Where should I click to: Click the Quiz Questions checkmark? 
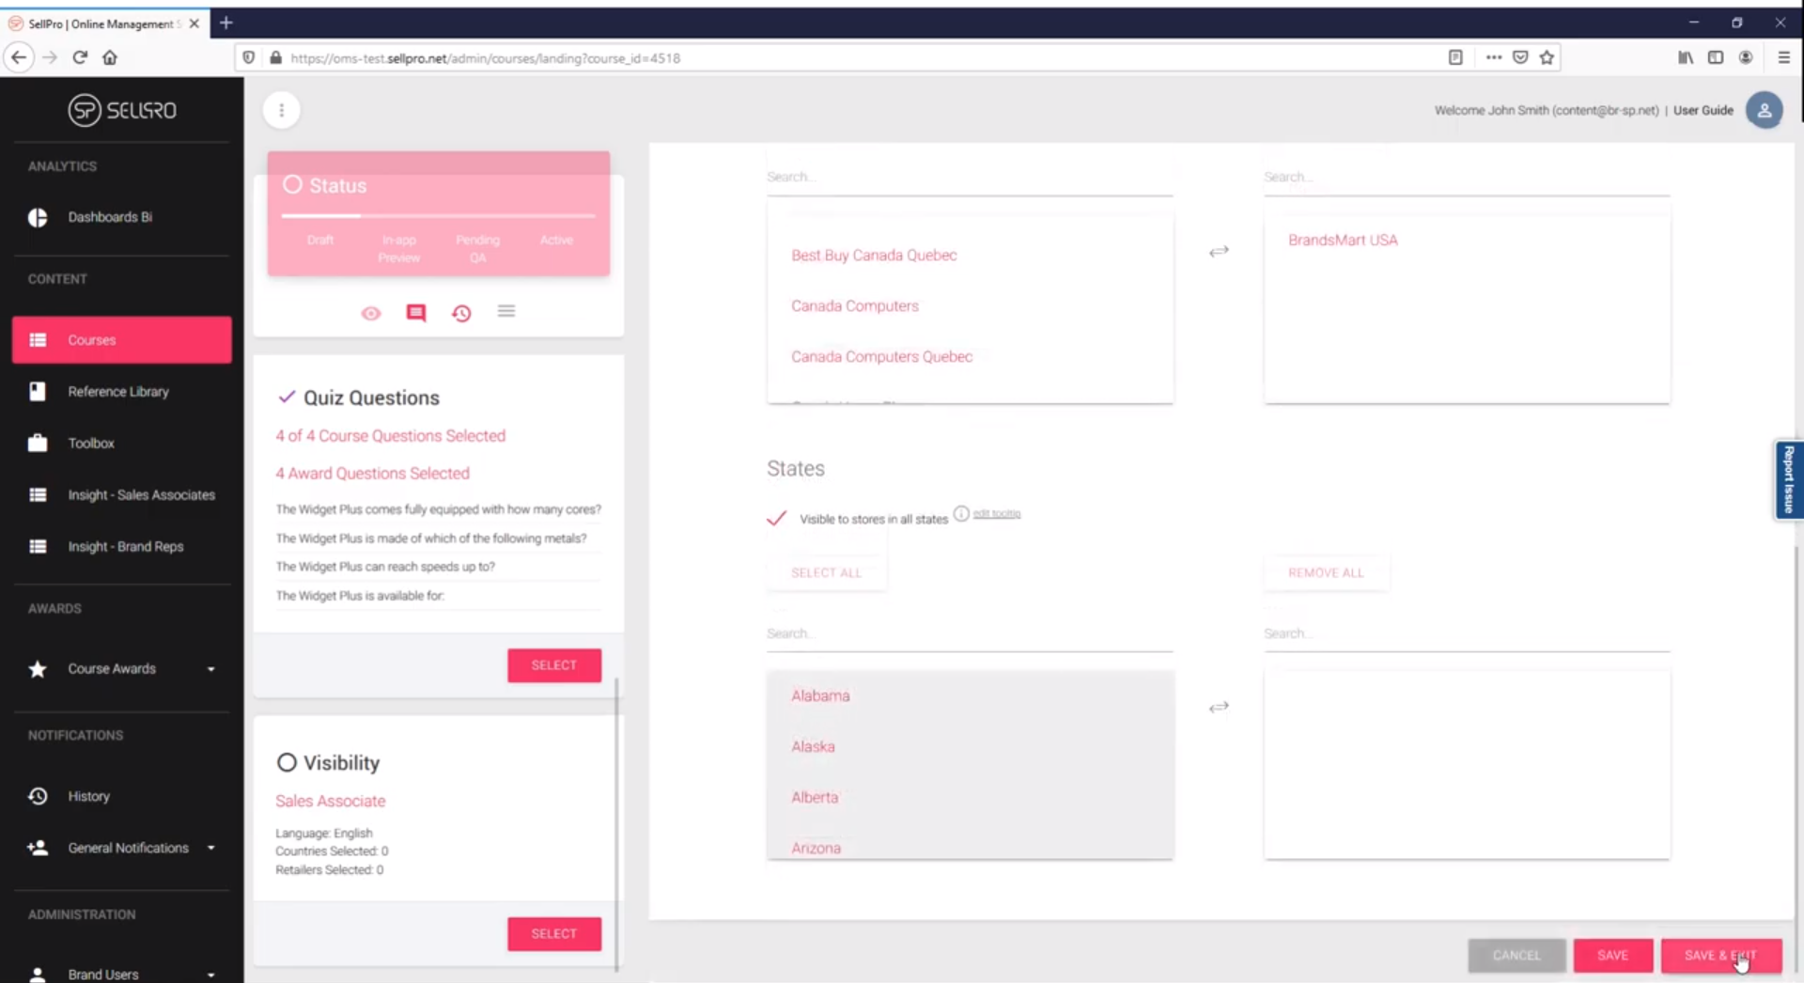(287, 397)
